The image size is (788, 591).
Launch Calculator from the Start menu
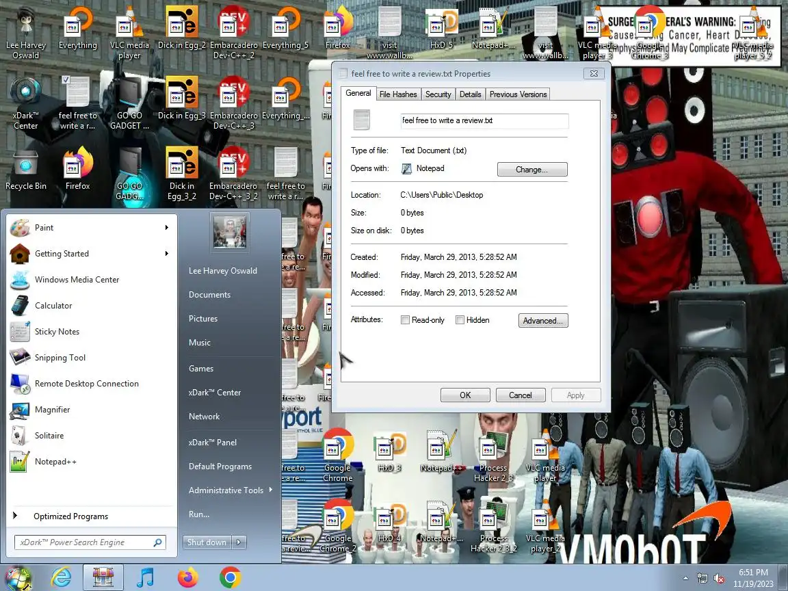click(x=90, y=306)
